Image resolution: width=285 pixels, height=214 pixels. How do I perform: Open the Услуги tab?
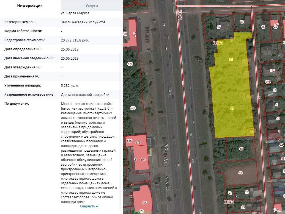[x=92, y=5]
